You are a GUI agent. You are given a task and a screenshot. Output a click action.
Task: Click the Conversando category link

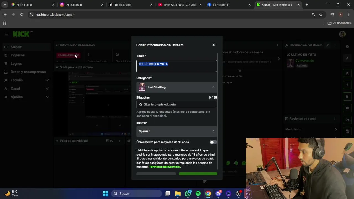(x=304, y=61)
